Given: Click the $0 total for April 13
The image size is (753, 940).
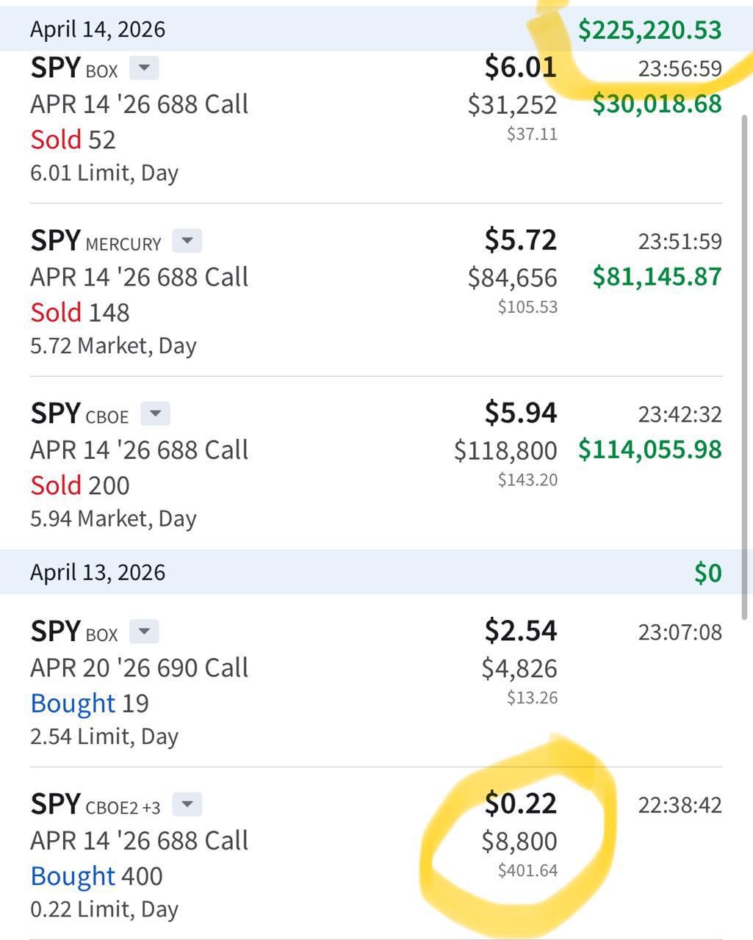Looking at the screenshot, I should click(x=707, y=573).
